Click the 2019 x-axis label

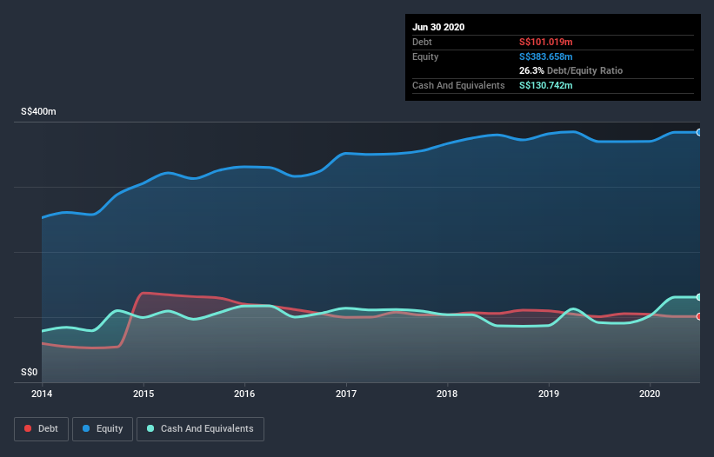click(549, 394)
